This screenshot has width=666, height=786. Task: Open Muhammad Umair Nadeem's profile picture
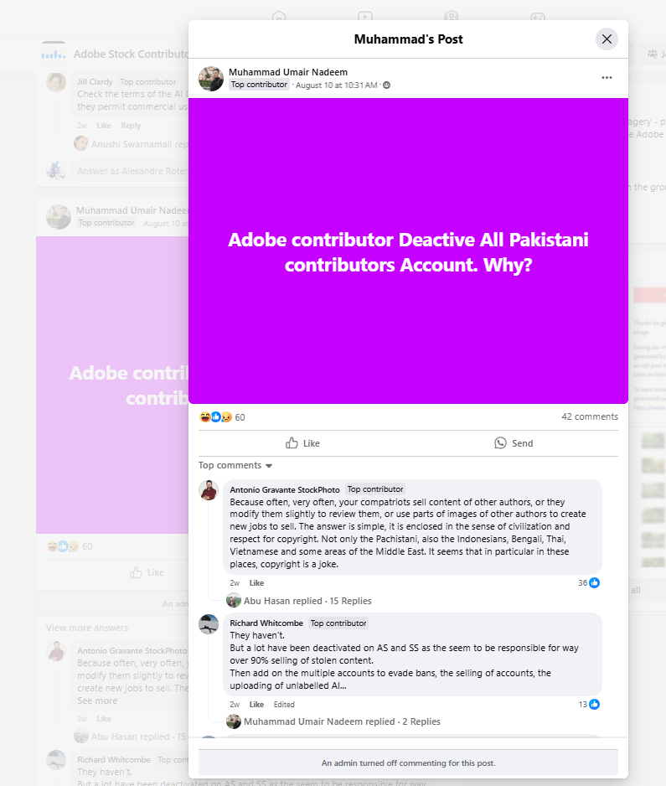click(x=211, y=79)
